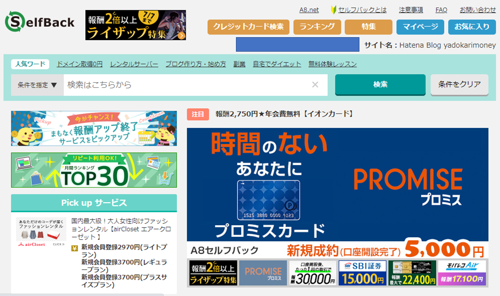Open the 報酬2,750円 イオンカード headline
This screenshot has width=500, height=296.
tap(285, 114)
